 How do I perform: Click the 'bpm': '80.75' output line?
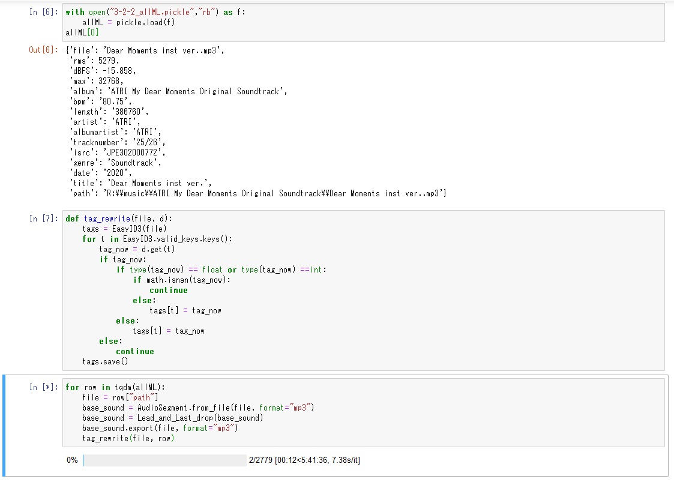101,101
